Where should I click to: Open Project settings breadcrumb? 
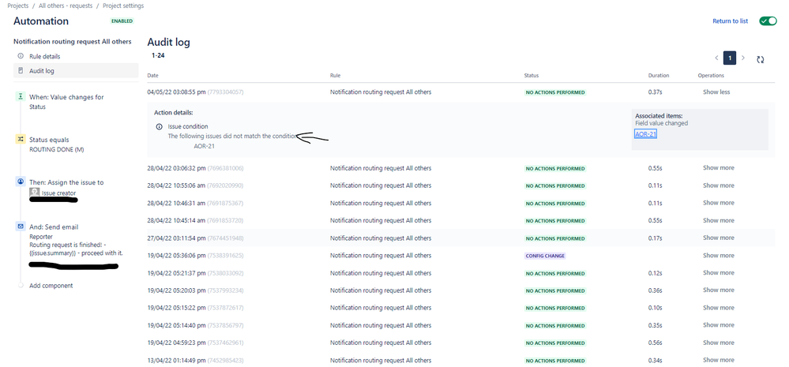click(123, 6)
